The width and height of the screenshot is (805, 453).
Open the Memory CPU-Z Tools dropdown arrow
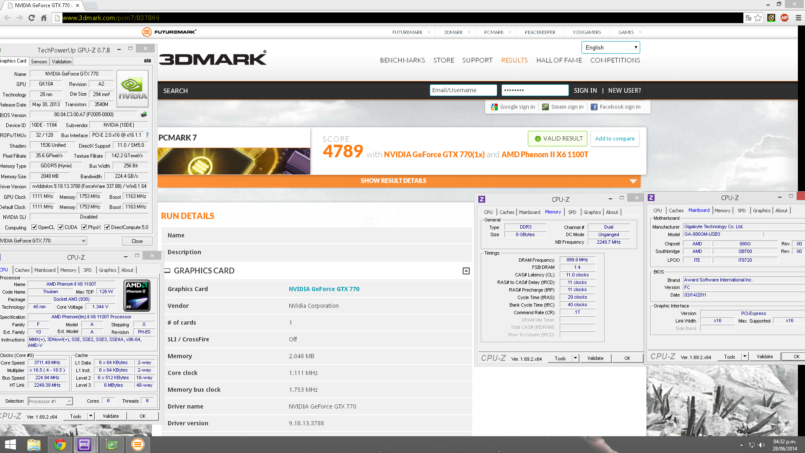pos(576,358)
